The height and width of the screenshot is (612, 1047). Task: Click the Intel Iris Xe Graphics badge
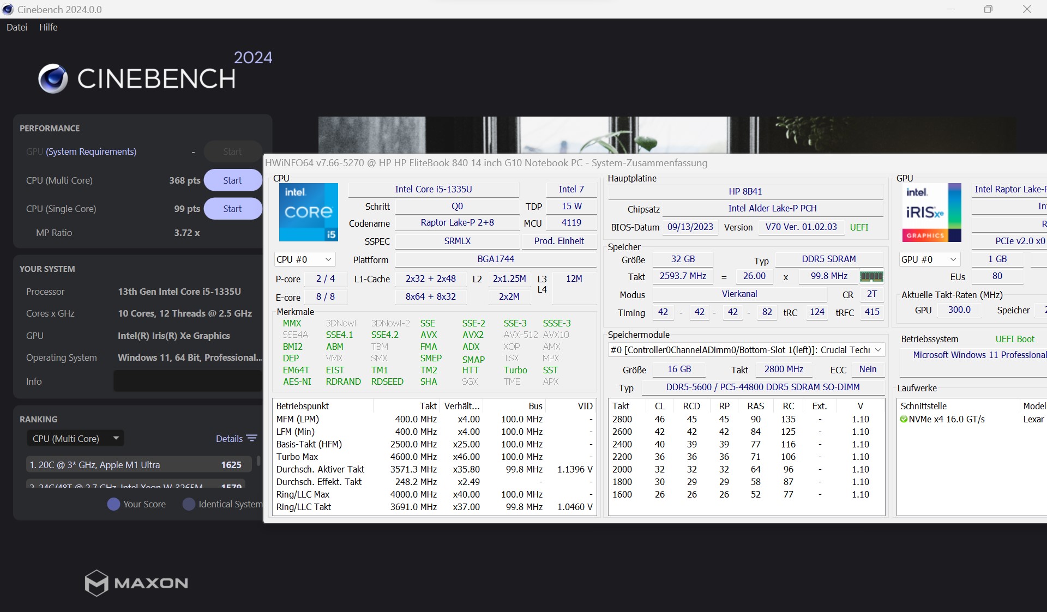932,212
